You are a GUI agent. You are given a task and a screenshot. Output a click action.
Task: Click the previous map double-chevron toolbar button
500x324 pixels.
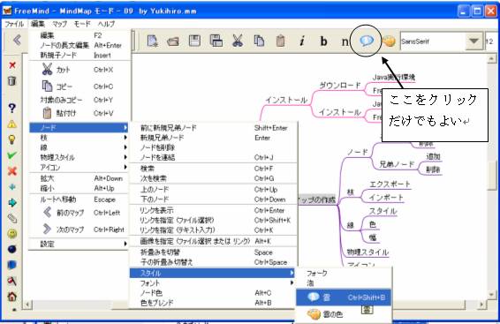[x=17, y=40]
